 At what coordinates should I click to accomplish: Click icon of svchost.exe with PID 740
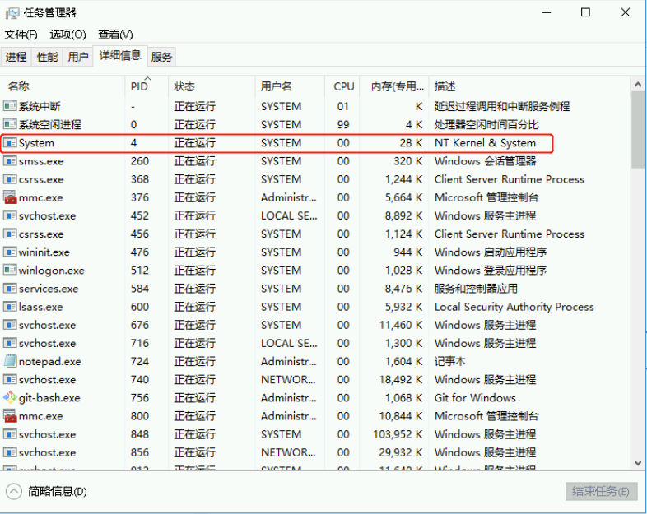[10, 380]
